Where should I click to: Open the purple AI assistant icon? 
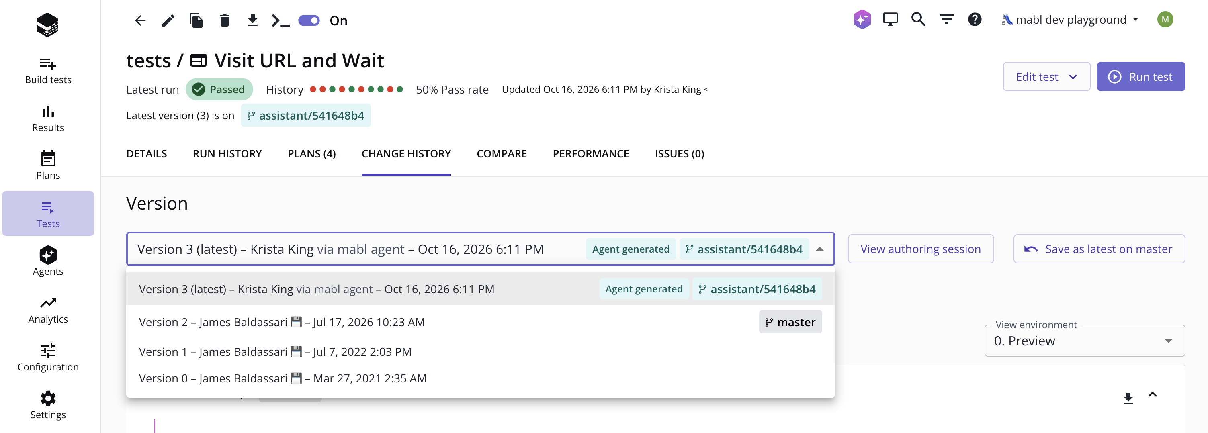pyautogui.click(x=862, y=19)
